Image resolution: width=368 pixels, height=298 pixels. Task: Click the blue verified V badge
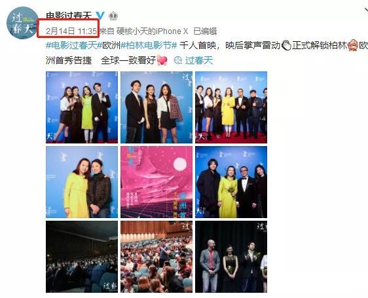click(100, 16)
